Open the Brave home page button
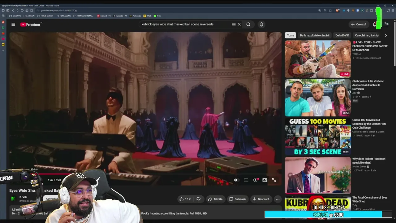Image resolution: width=396 pixels, height=223 pixels. (x=27, y=11)
